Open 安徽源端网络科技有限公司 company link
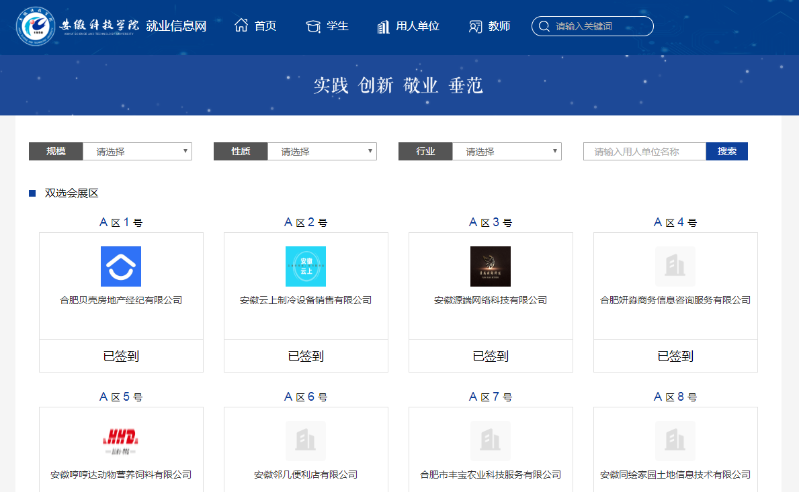The image size is (799, 492). 490,300
